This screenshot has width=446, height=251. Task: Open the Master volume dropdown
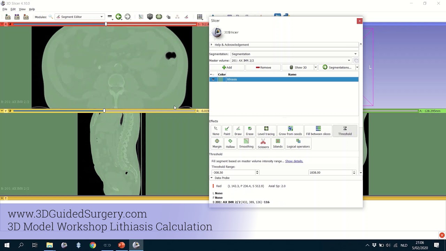pos(291,60)
